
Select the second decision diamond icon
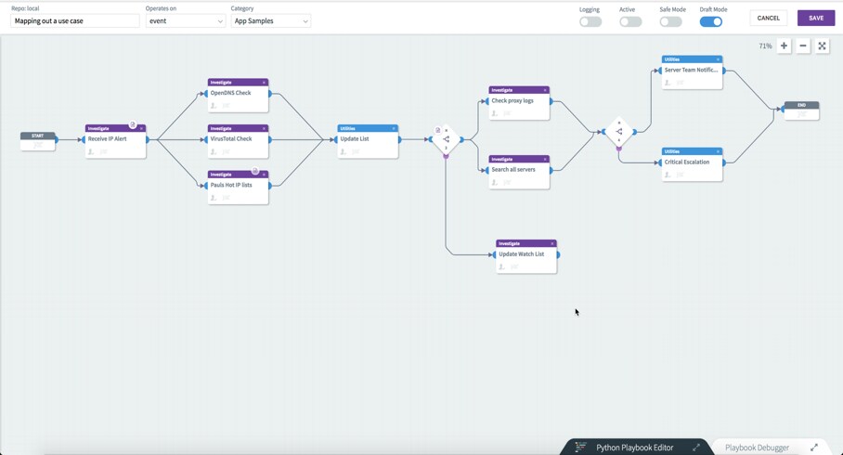point(619,131)
